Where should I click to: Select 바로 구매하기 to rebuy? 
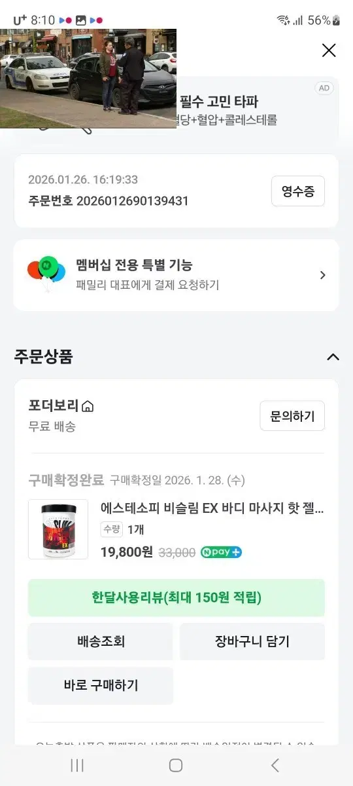tap(101, 686)
